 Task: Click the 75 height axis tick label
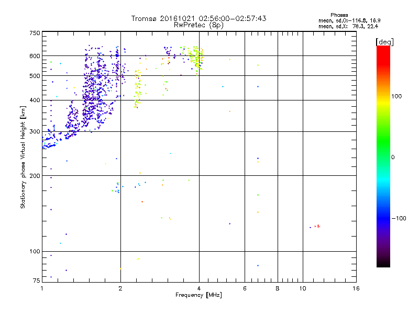click(x=37, y=281)
